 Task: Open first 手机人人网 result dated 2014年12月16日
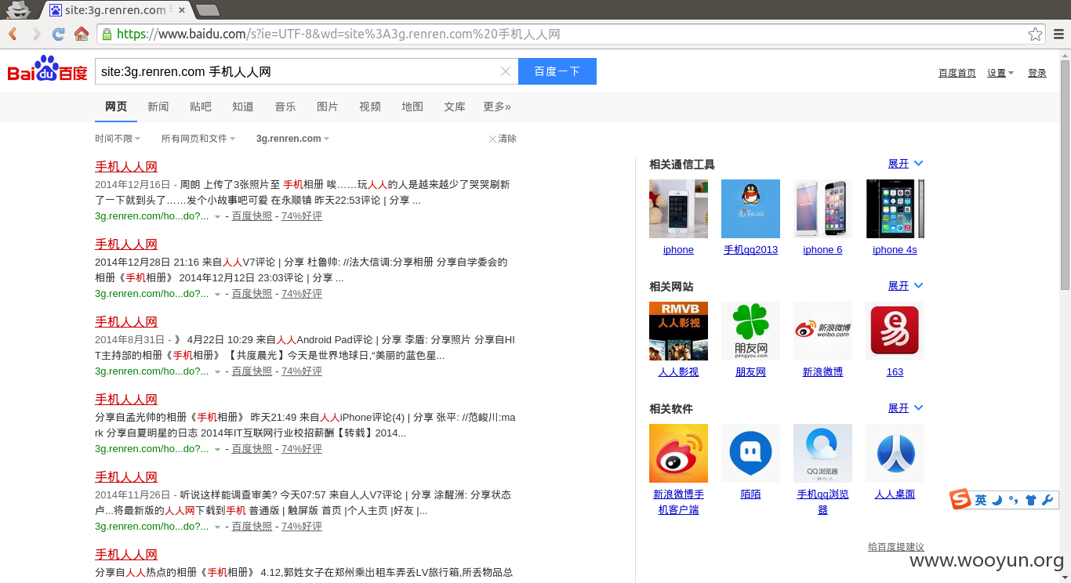coord(126,167)
